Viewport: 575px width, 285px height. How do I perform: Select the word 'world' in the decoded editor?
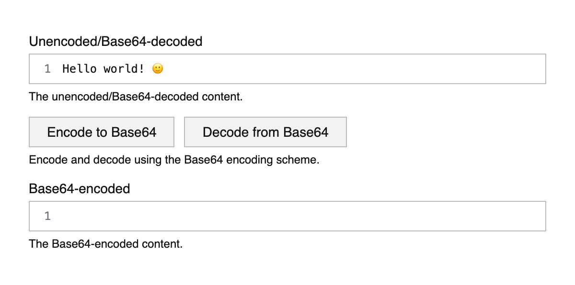tap(122, 69)
